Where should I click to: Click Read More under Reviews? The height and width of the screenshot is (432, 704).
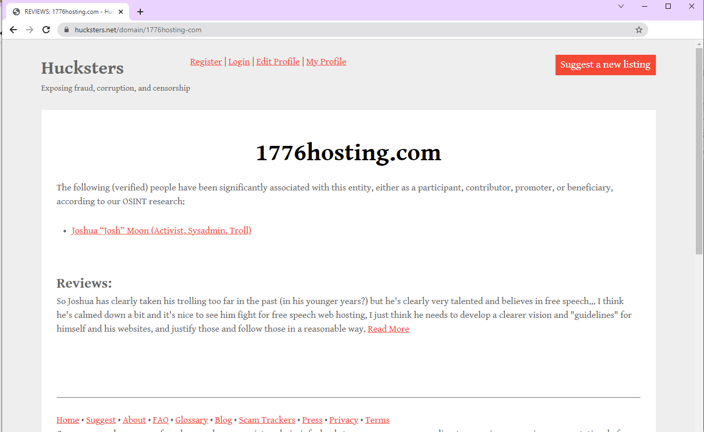coord(388,329)
